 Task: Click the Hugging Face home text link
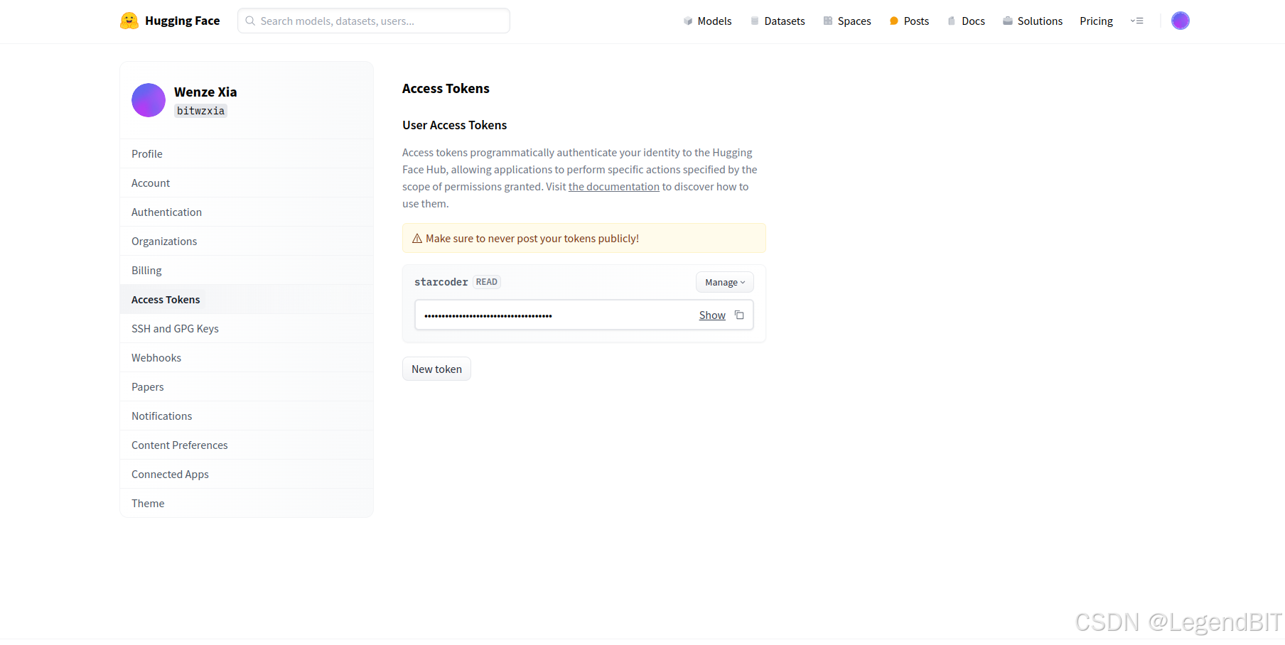pyautogui.click(x=182, y=21)
